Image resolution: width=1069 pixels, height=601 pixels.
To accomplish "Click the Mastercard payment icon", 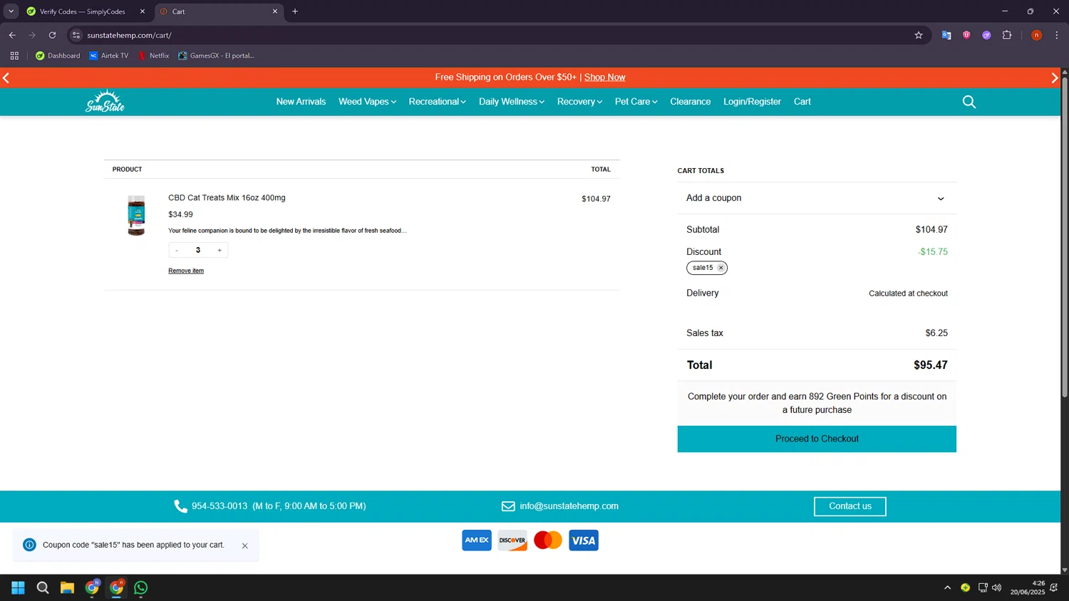I will point(548,540).
